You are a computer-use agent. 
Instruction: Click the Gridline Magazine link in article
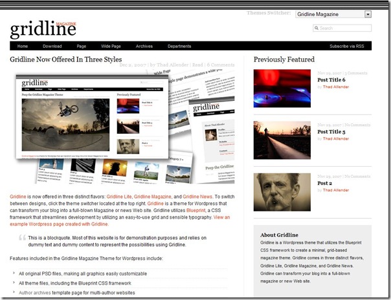[x=153, y=197]
